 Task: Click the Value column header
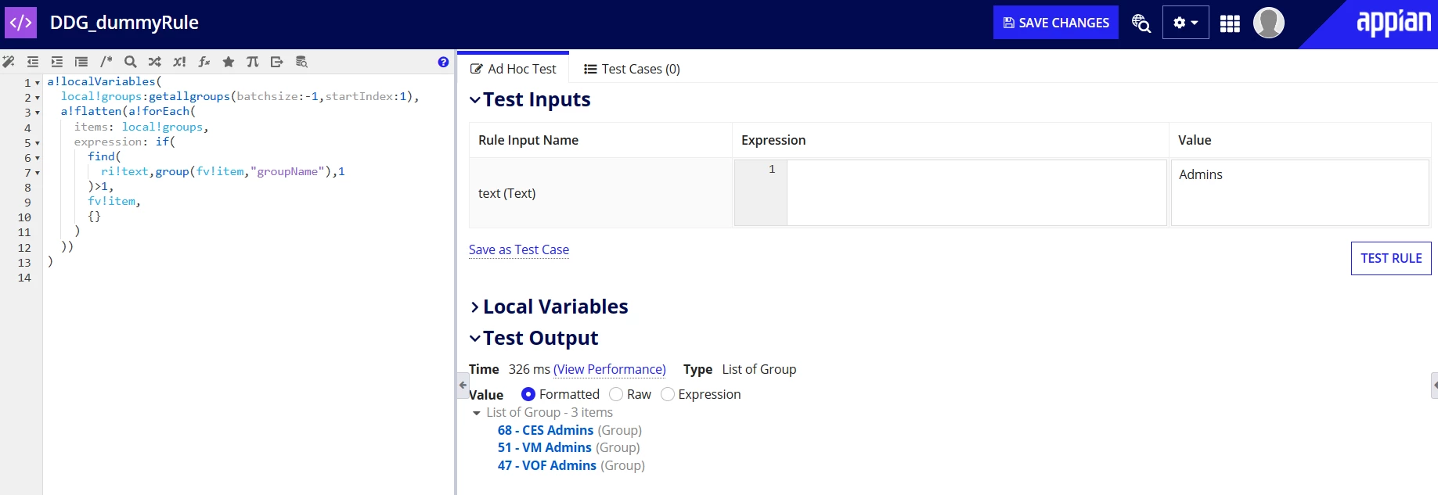1195,140
